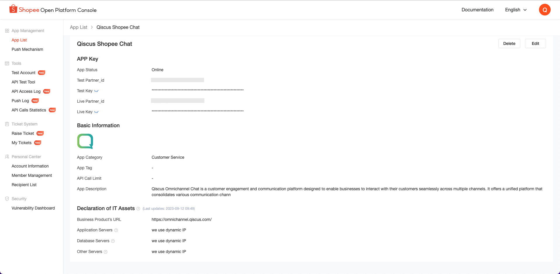Viewport: 560px width, 274px height.
Task: Click the Edit app button
Action: tap(535, 43)
